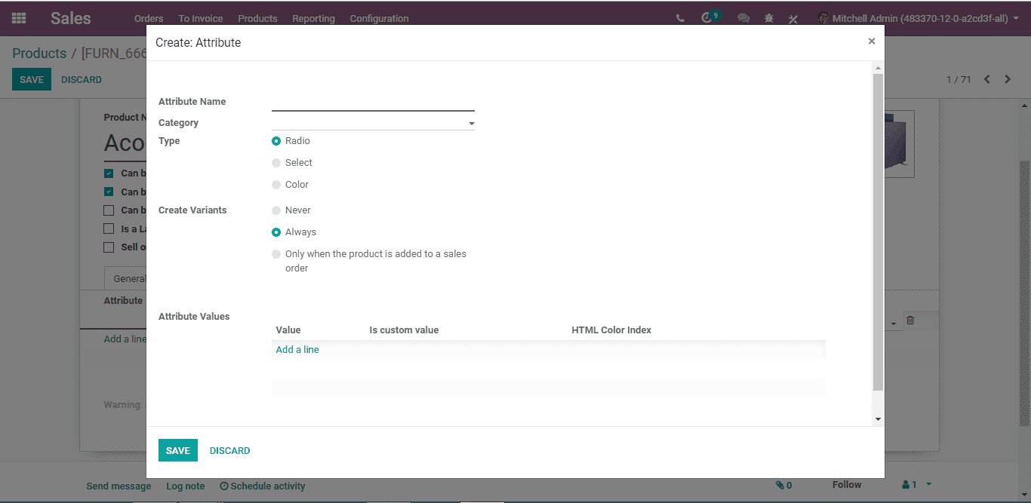This screenshot has width=1031, height=503.
Task: Go to previous record arrow
Action: (986, 79)
